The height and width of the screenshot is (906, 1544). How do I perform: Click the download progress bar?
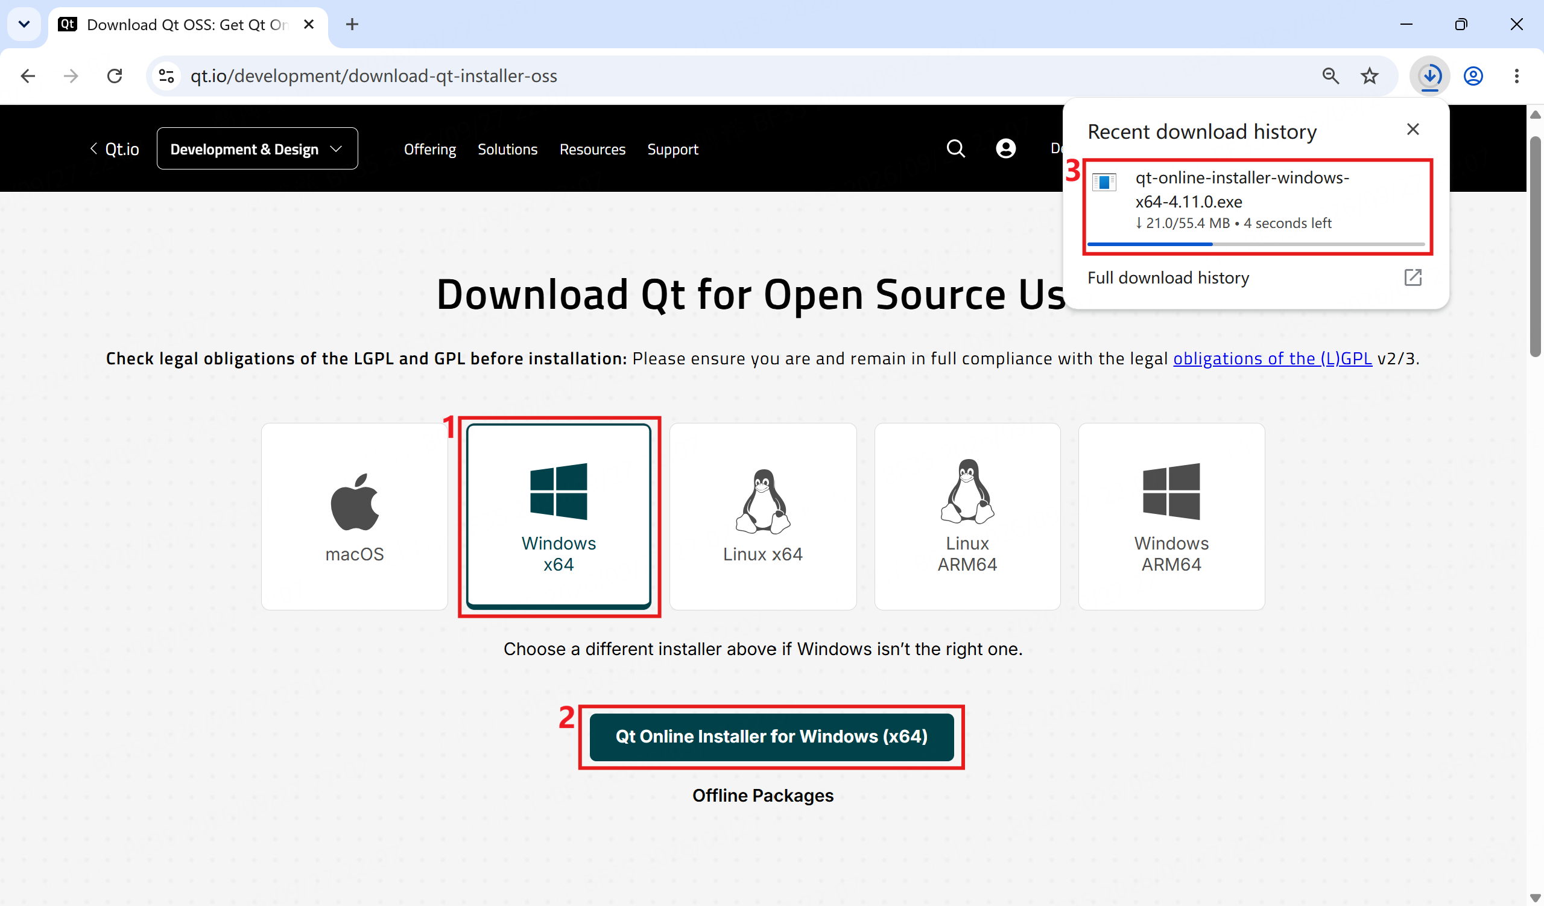1256,244
